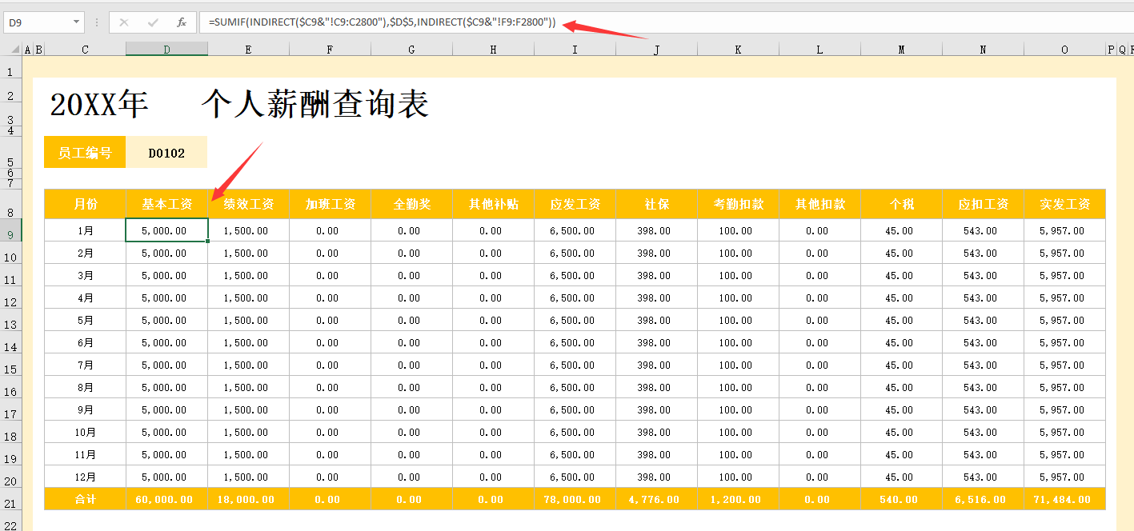Click the 其他扣款 header cell
Viewport: 1134px width, 531px height.
[819, 204]
